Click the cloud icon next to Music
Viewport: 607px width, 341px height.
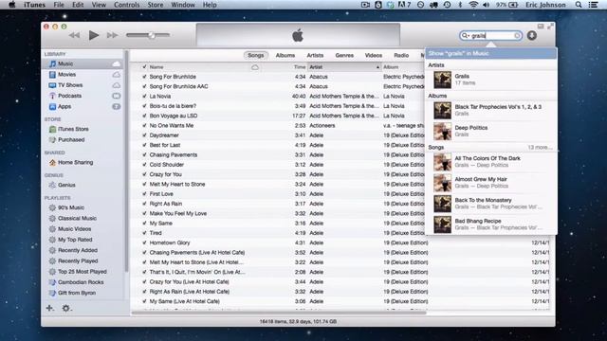click(x=116, y=63)
